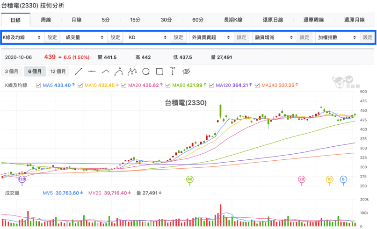Click the MA20 435.82 value label
The height and width of the screenshot is (229, 377).
[145, 86]
